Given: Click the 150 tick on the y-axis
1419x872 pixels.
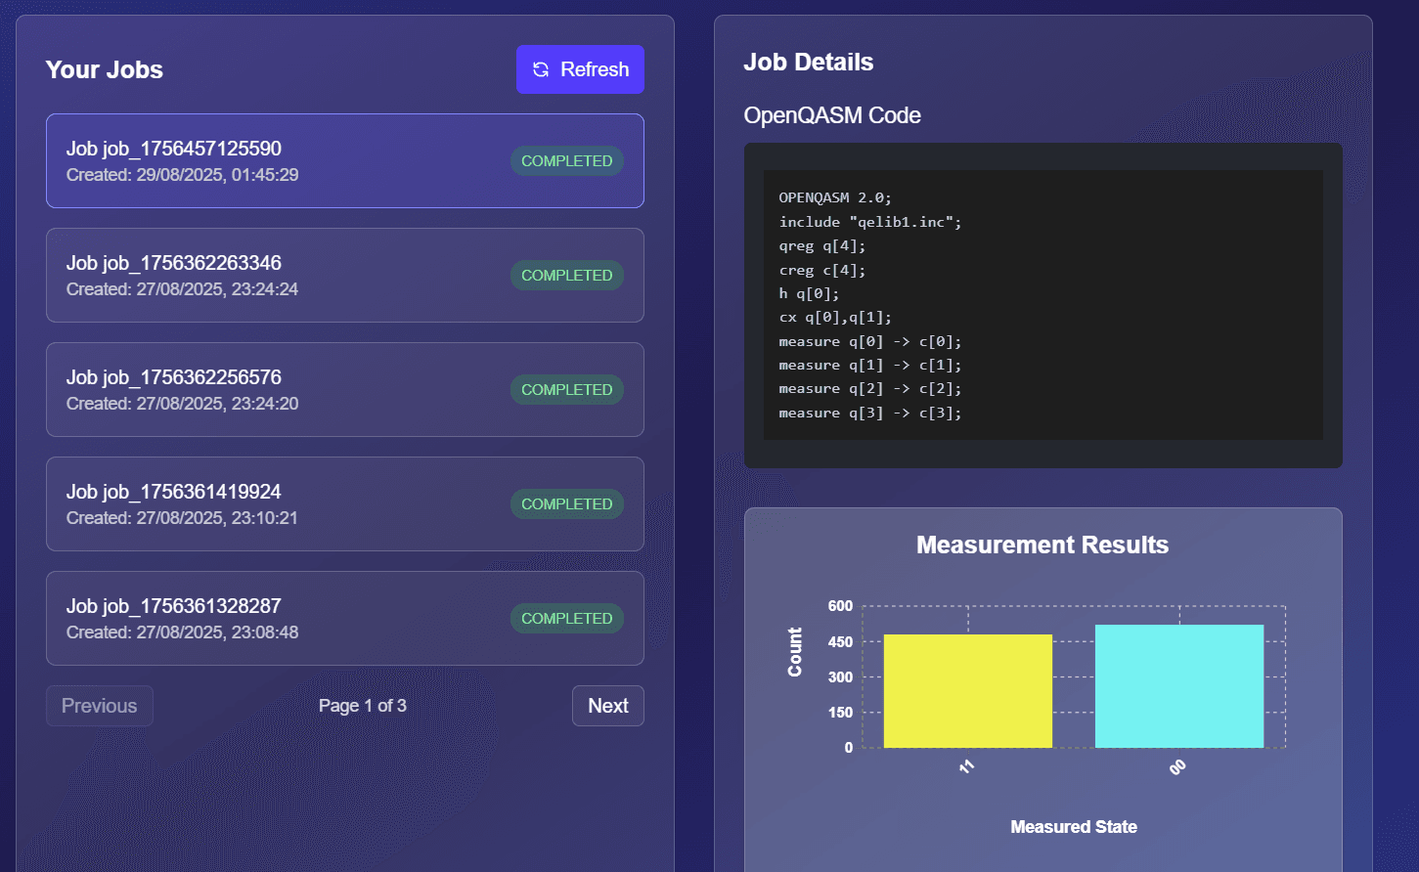Looking at the screenshot, I should [x=840, y=713].
